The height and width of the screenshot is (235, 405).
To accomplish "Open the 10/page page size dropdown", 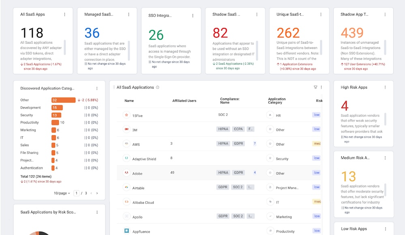I will (x=62, y=193).
